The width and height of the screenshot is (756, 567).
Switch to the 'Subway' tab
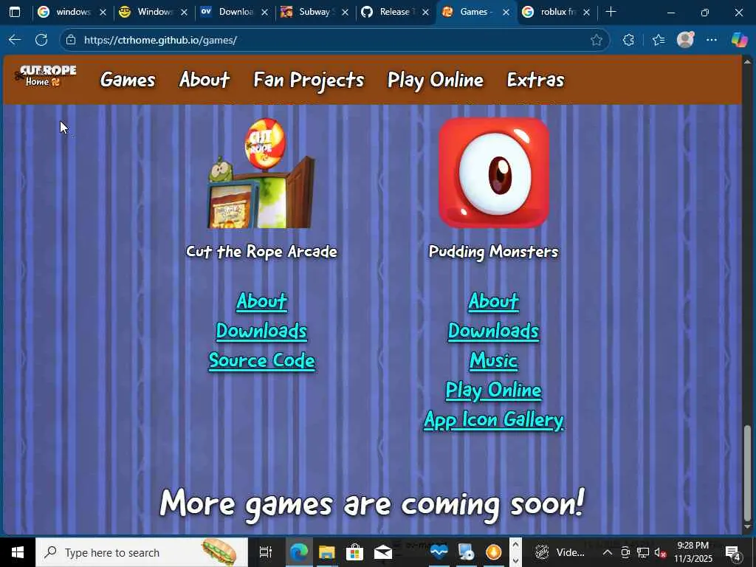pos(315,12)
